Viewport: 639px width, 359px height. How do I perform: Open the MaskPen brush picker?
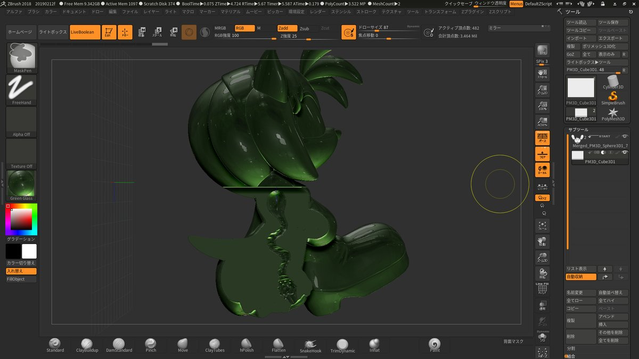22,58
